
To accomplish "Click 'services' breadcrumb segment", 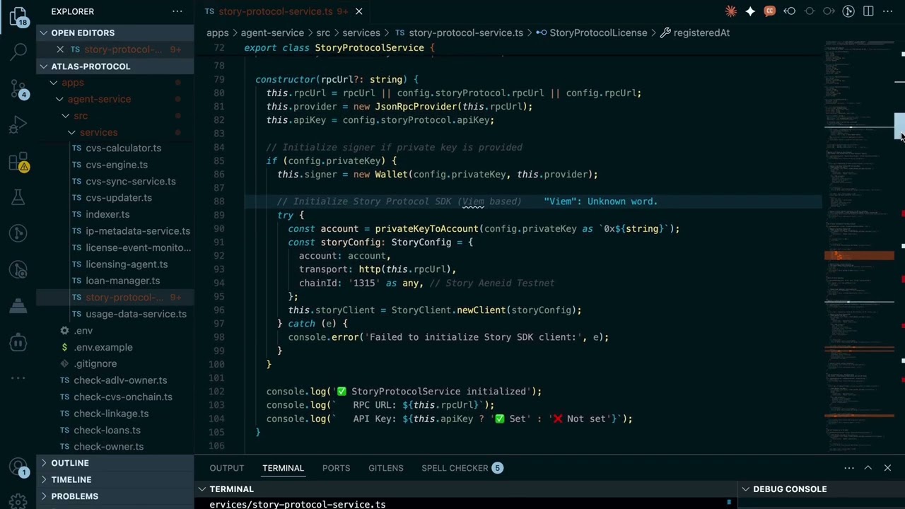I will coord(361,33).
